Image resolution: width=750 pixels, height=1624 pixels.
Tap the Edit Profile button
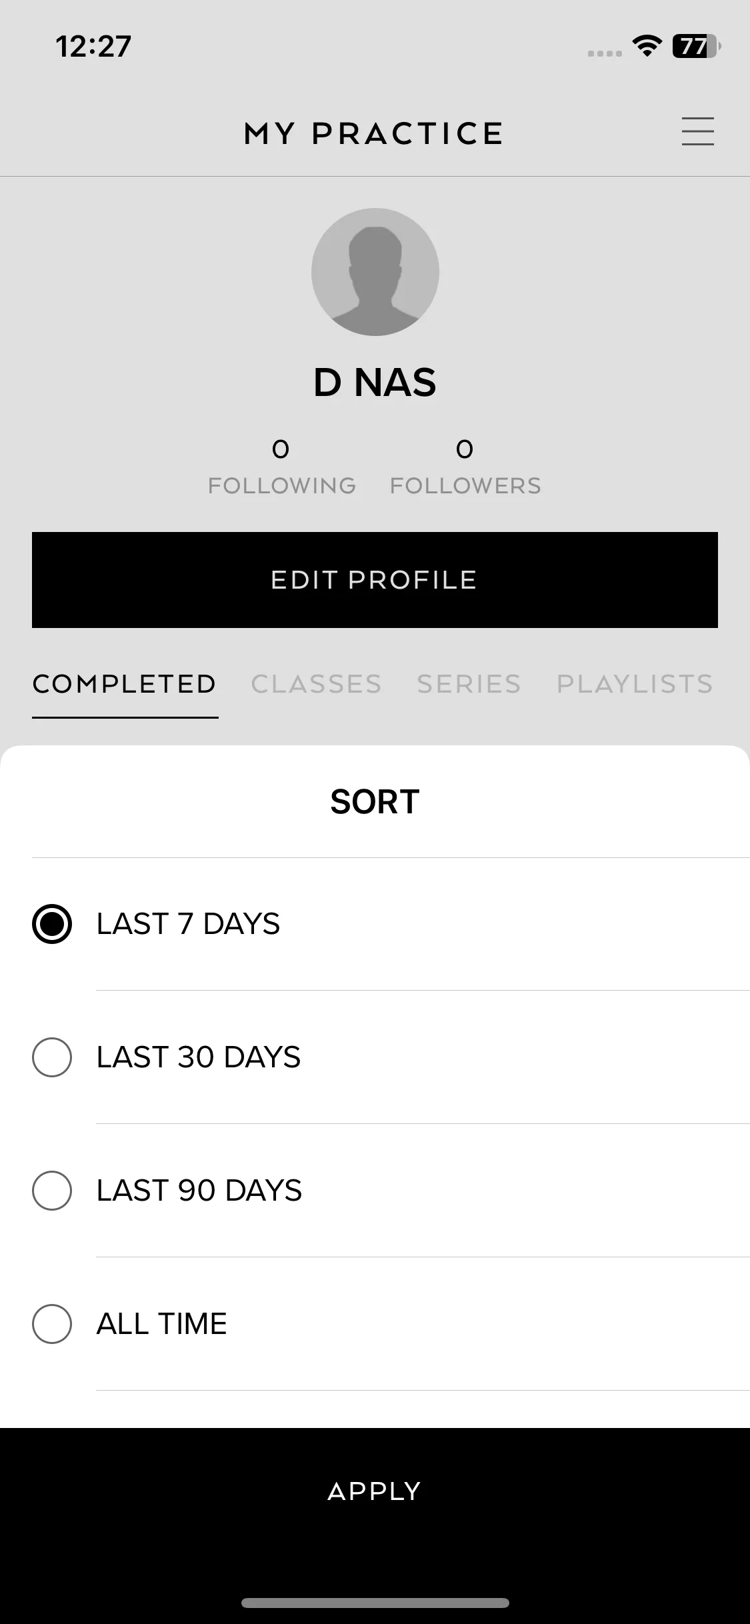tap(375, 580)
